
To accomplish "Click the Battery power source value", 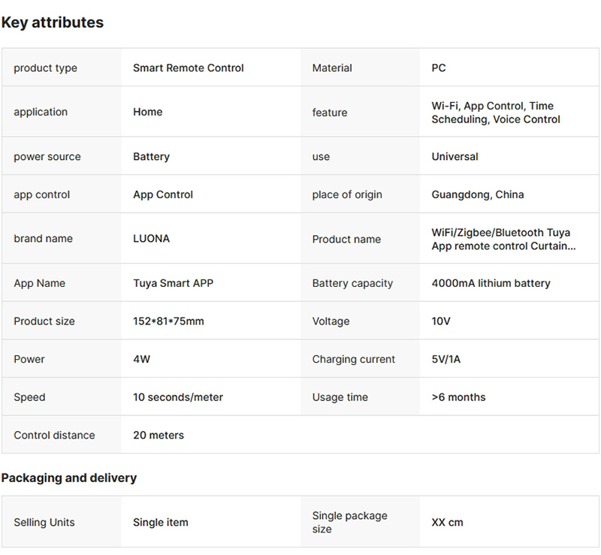I will tap(152, 157).
